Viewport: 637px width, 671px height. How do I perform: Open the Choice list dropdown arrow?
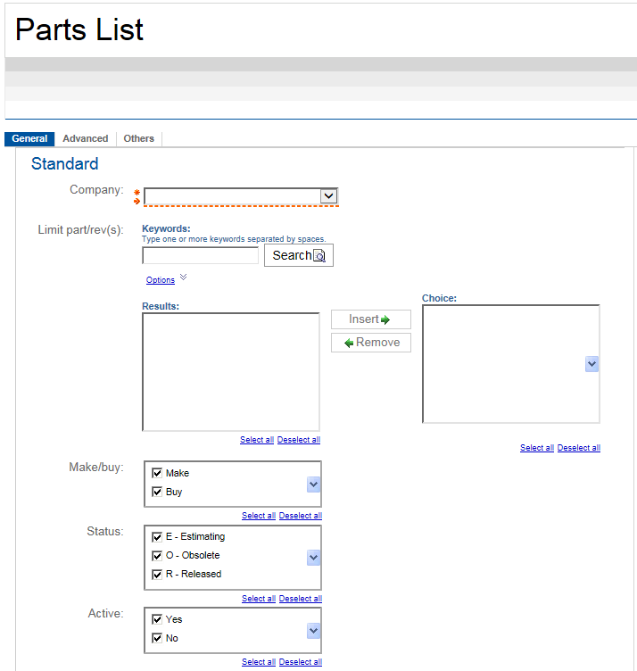tap(591, 364)
